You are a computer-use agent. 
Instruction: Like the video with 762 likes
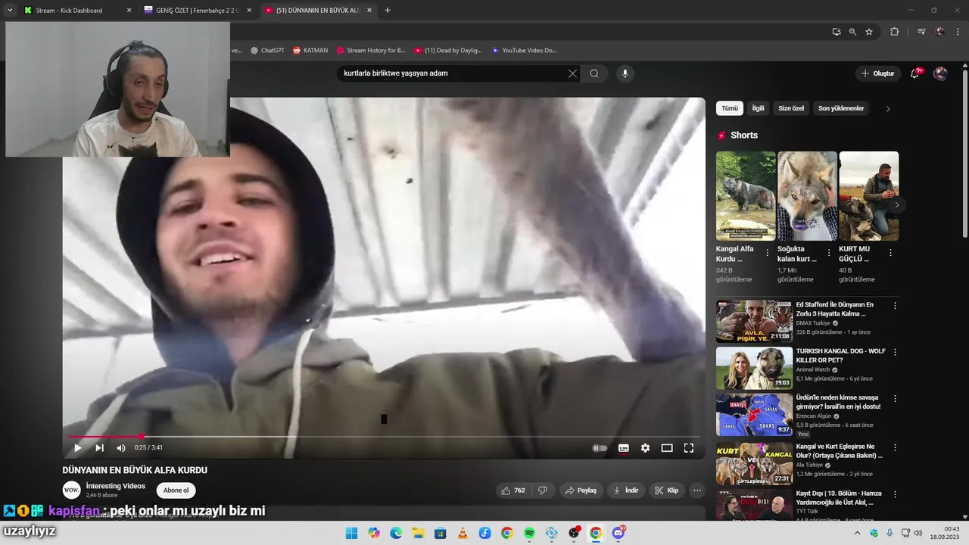point(513,490)
